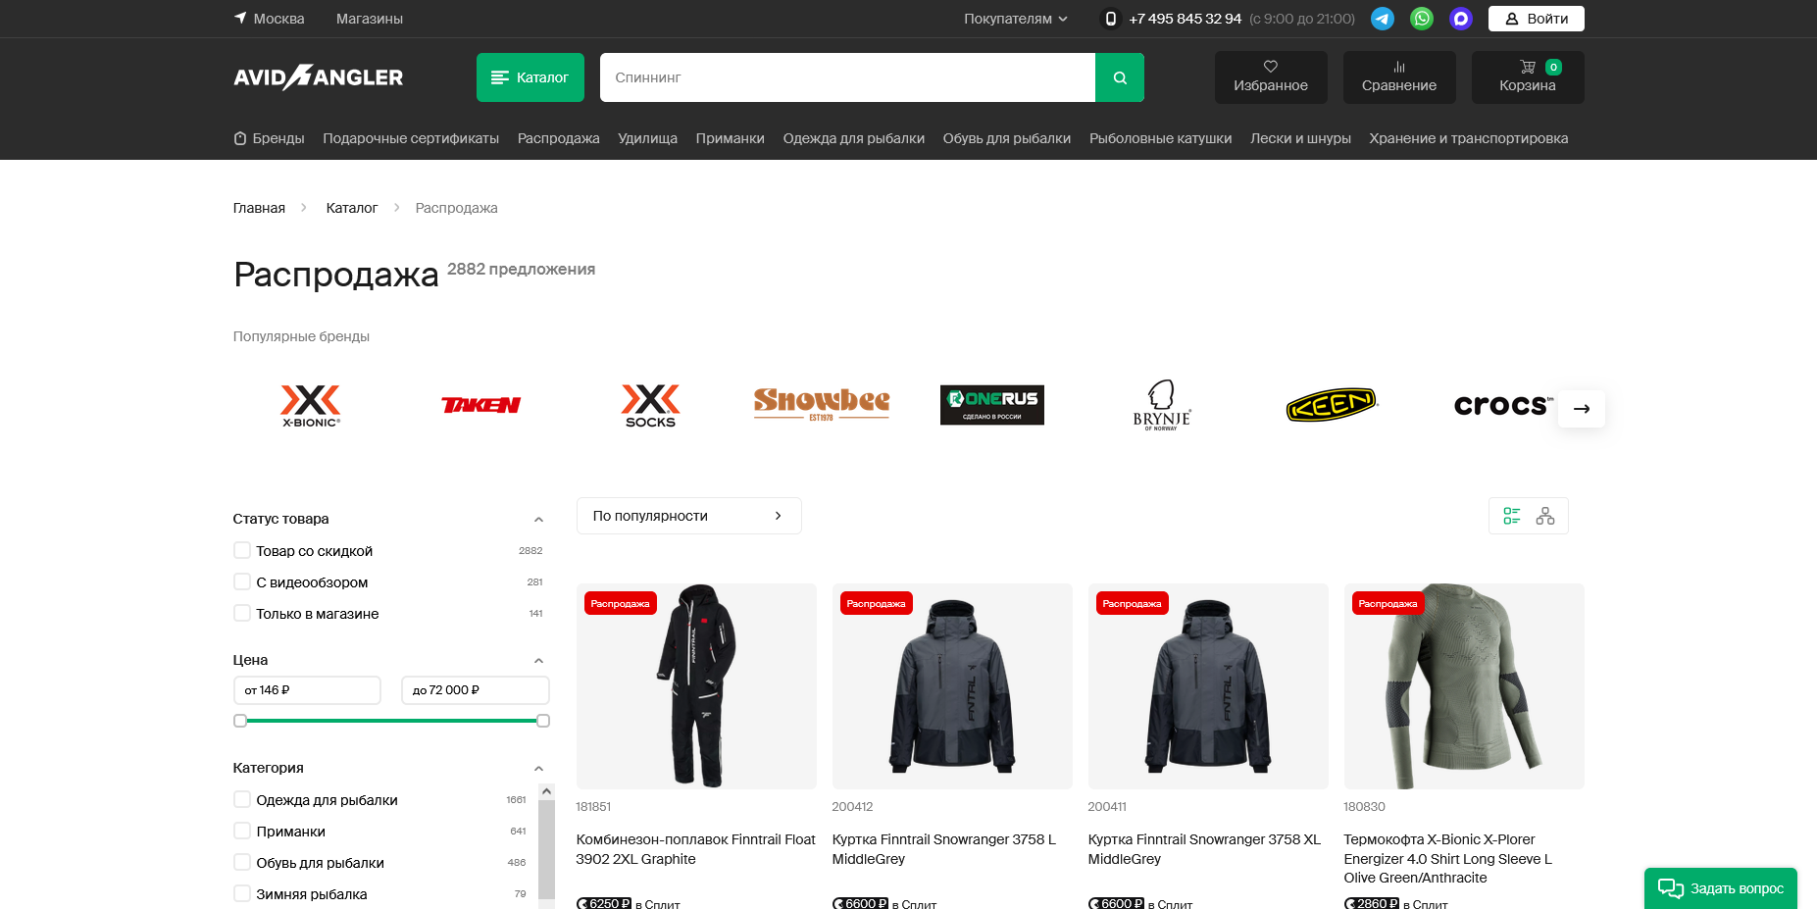This screenshot has height=909, width=1817.
Task: Click the до 72 000 ₽ price field
Action: tap(476, 690)
